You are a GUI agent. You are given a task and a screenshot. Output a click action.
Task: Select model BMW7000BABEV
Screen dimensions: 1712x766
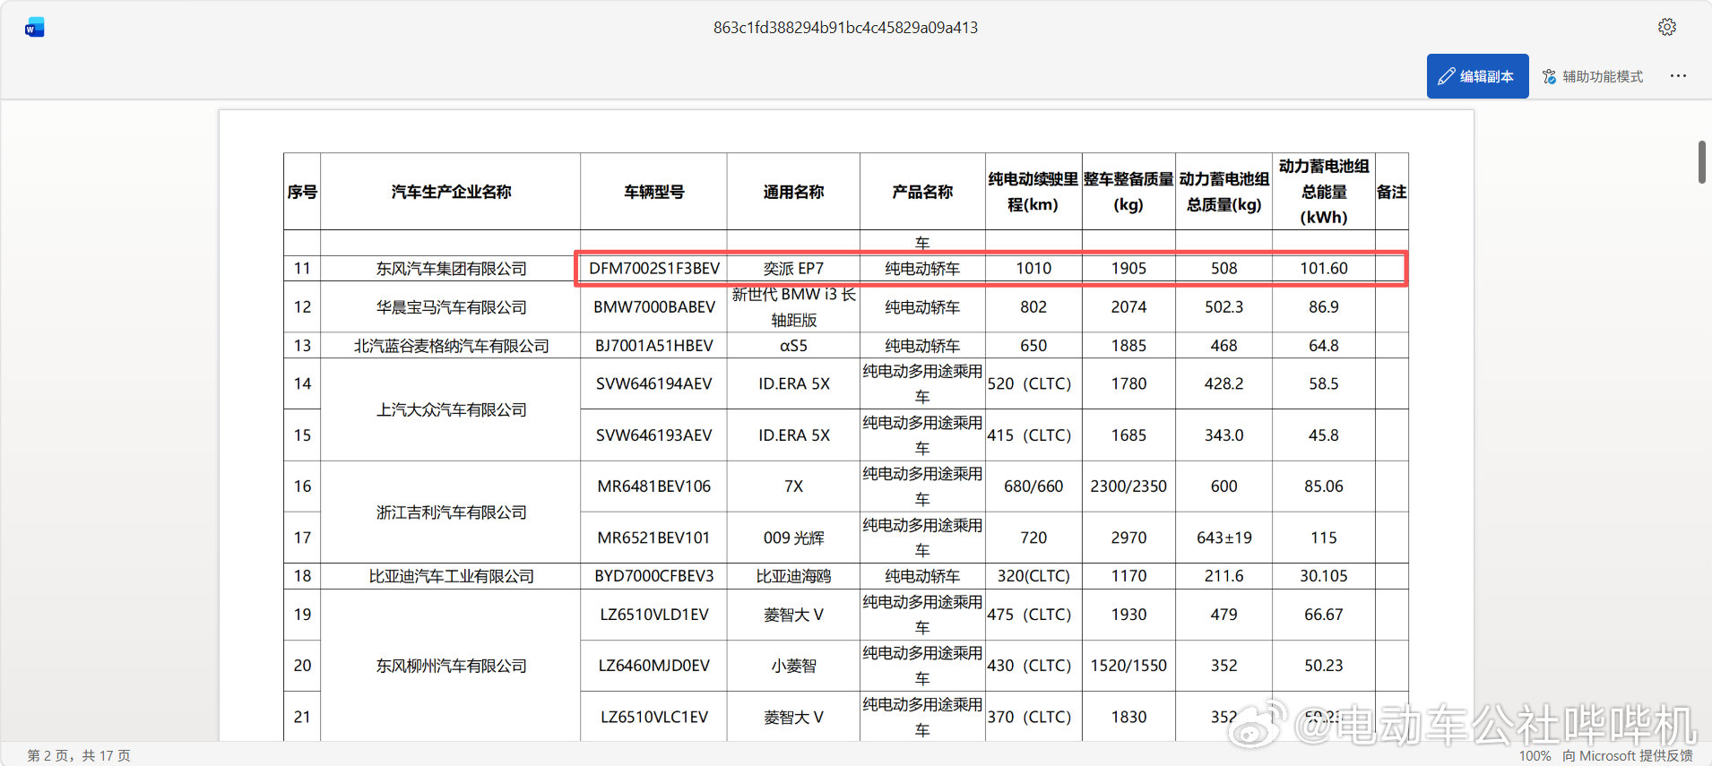654,306
